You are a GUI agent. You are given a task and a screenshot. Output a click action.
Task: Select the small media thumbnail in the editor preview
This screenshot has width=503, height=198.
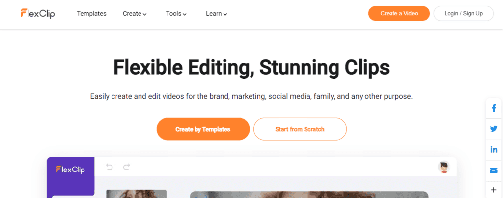coord(136,194)
